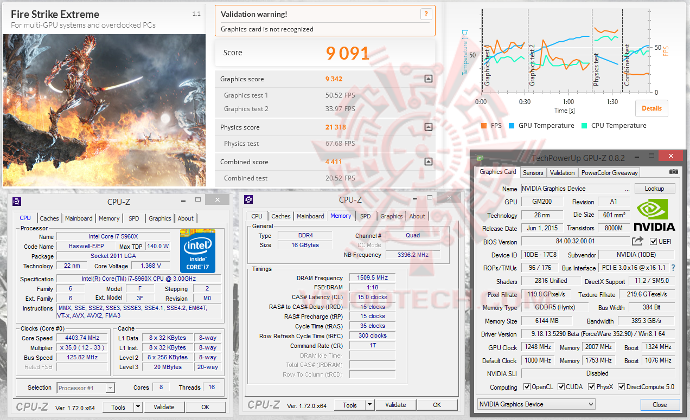The image size is (690, 420).
Task: Click Validate in CPU-Z Memory window
Action: coord(395,405)
